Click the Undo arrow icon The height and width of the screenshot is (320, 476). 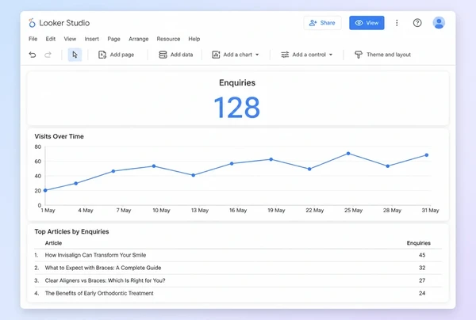[x=33, y=55]
